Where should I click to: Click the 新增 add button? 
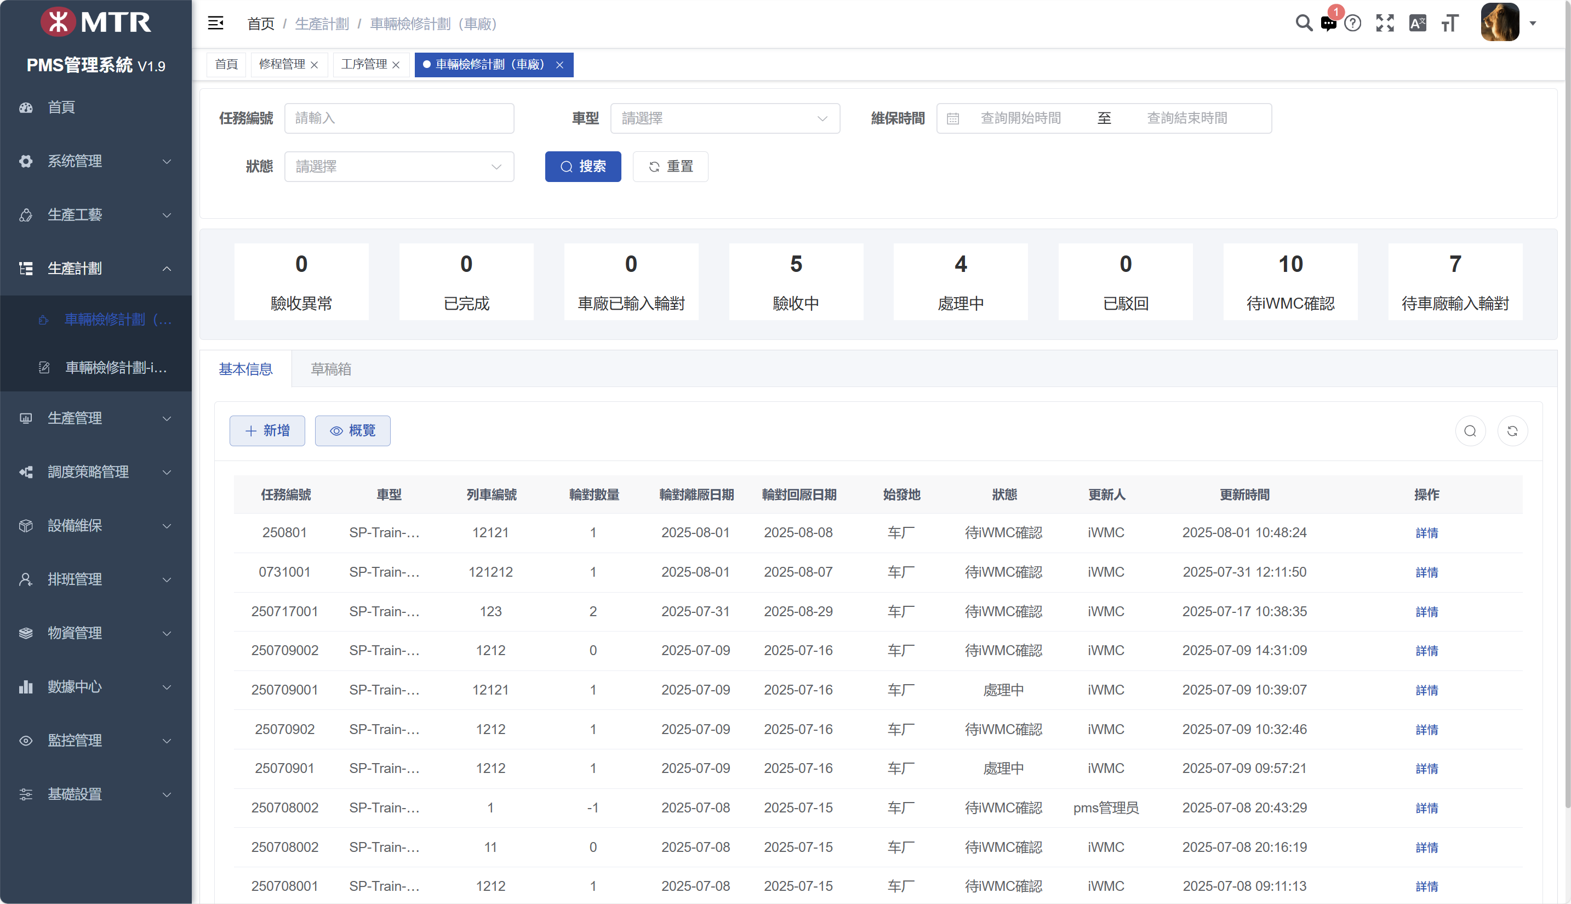point(267,431)
